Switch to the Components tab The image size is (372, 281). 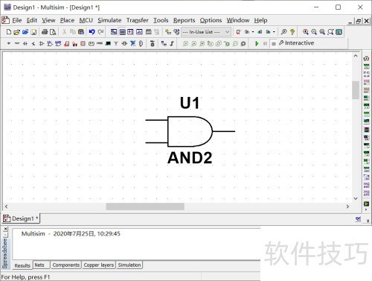coord(66,265)
